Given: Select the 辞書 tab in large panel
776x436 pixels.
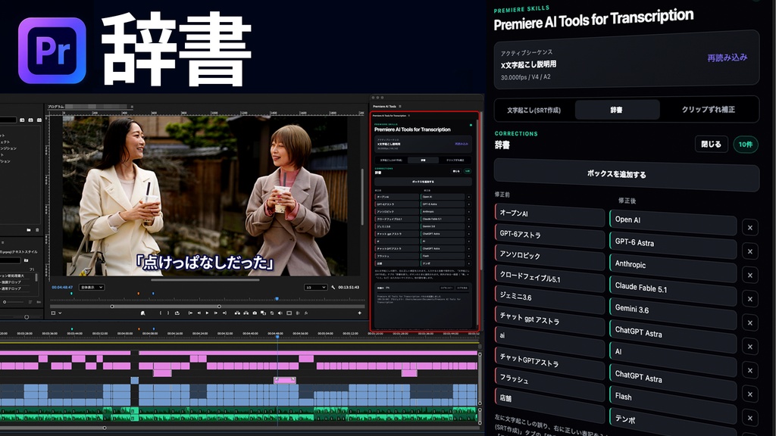Looking at the screenshot, I should click(617, 110).
